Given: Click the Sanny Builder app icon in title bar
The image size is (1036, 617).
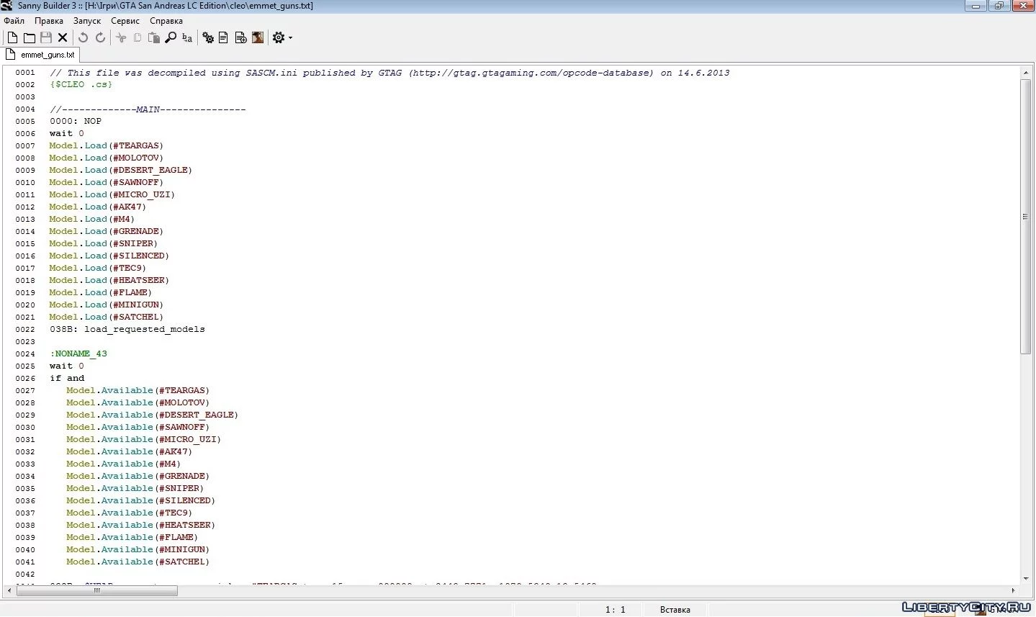Looking at the screenshot, I should pos(7,6).
